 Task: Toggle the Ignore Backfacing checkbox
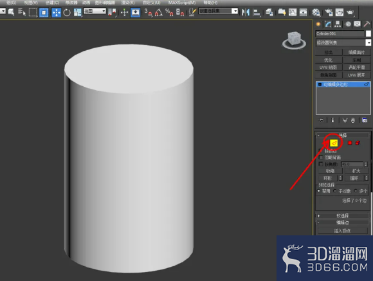(321, 158)
